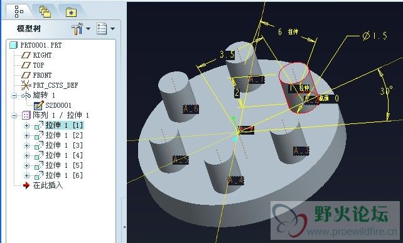The width and height of the screenshot is (403, 243).
Task: Open the model tree settings hammer icon
Action: (x=77, y=29)
